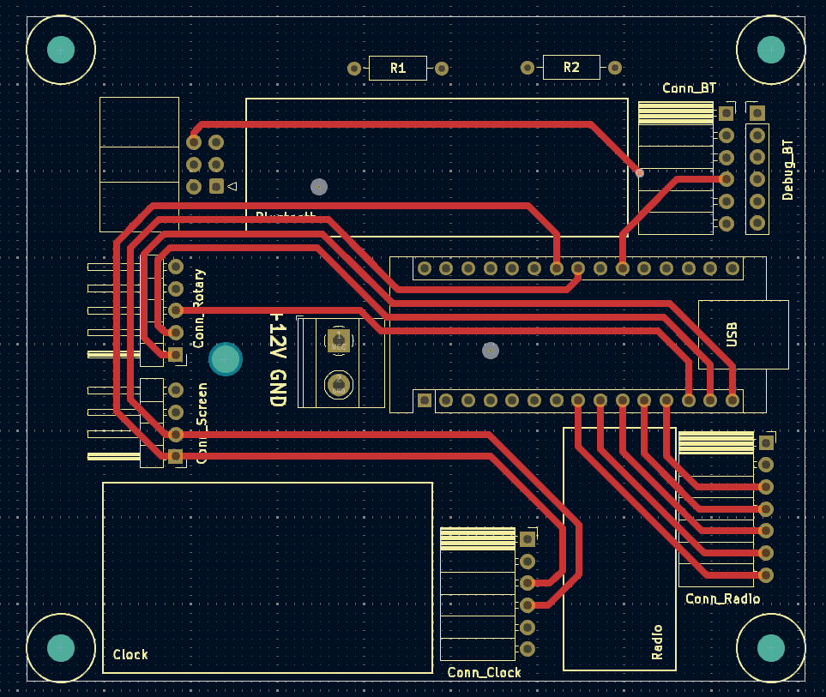
Task: Select the GND silkscreen text
Action: [x=278, y=388]
